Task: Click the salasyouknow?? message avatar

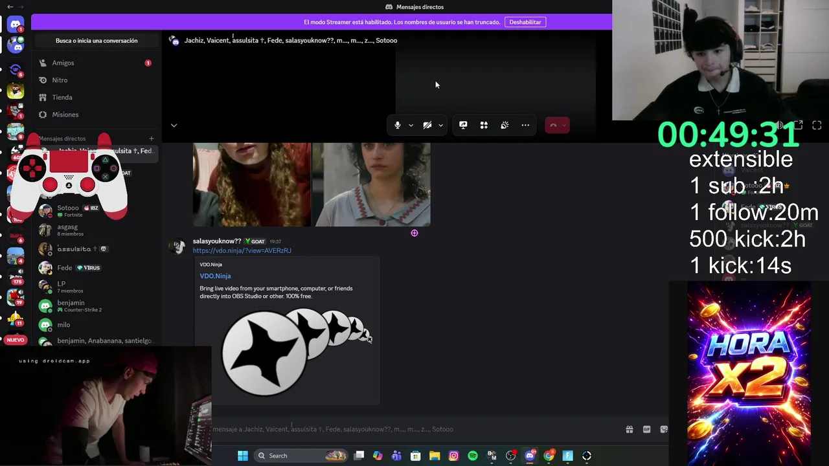Action: pos(176,247)
